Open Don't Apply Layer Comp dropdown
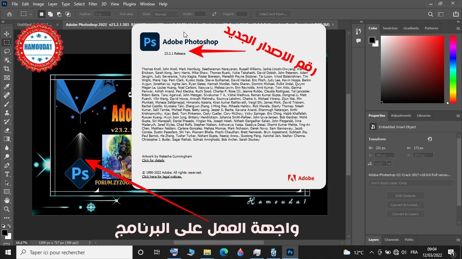 point(411,183)
